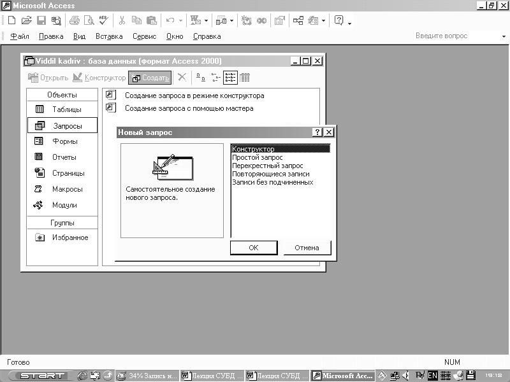Click the Delete X icon in database window
Image resolution: width=510 pixels, height=382 pixels.
(182, 77)
